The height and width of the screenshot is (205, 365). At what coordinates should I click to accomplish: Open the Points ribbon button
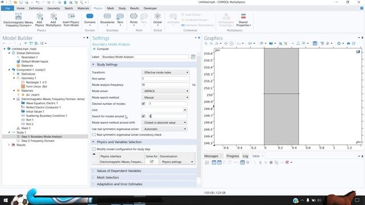click(x=133, y=19)
